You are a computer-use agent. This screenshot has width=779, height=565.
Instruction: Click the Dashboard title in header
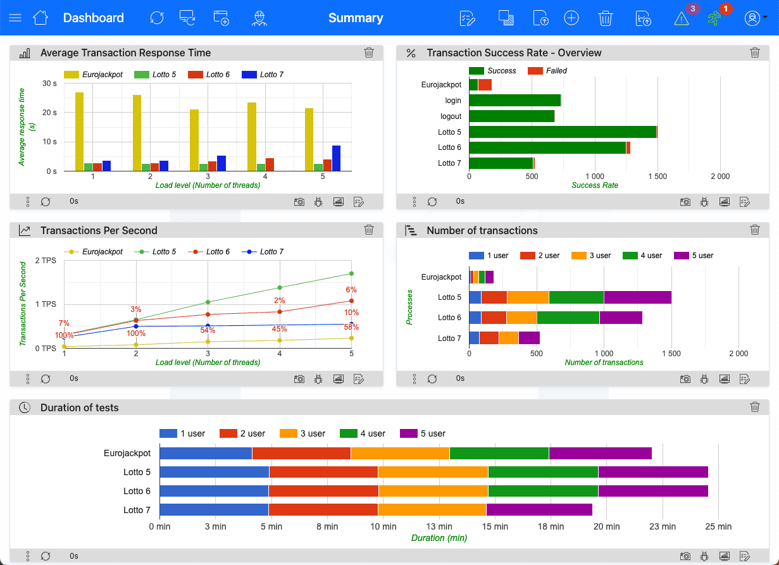(x=94, y=18)
